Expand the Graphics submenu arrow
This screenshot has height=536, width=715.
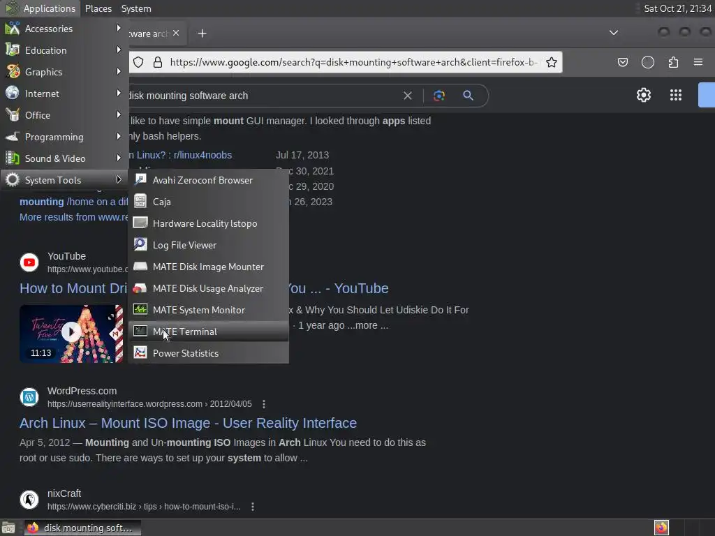[119, 72]
